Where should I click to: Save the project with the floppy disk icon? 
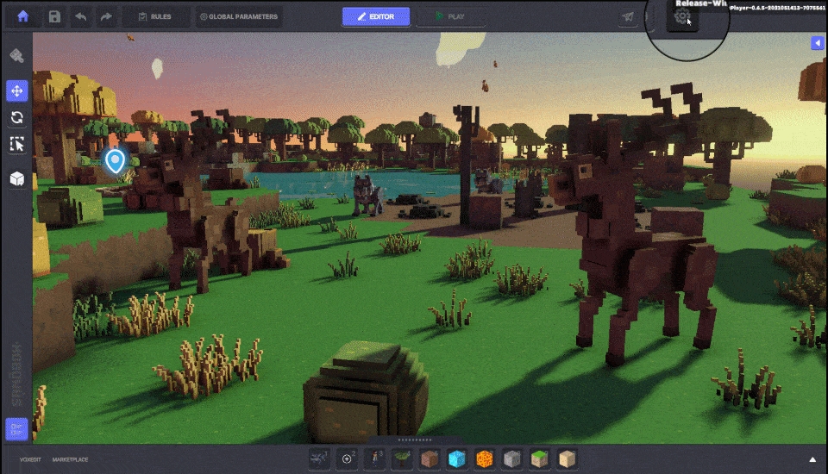[54, 16]
